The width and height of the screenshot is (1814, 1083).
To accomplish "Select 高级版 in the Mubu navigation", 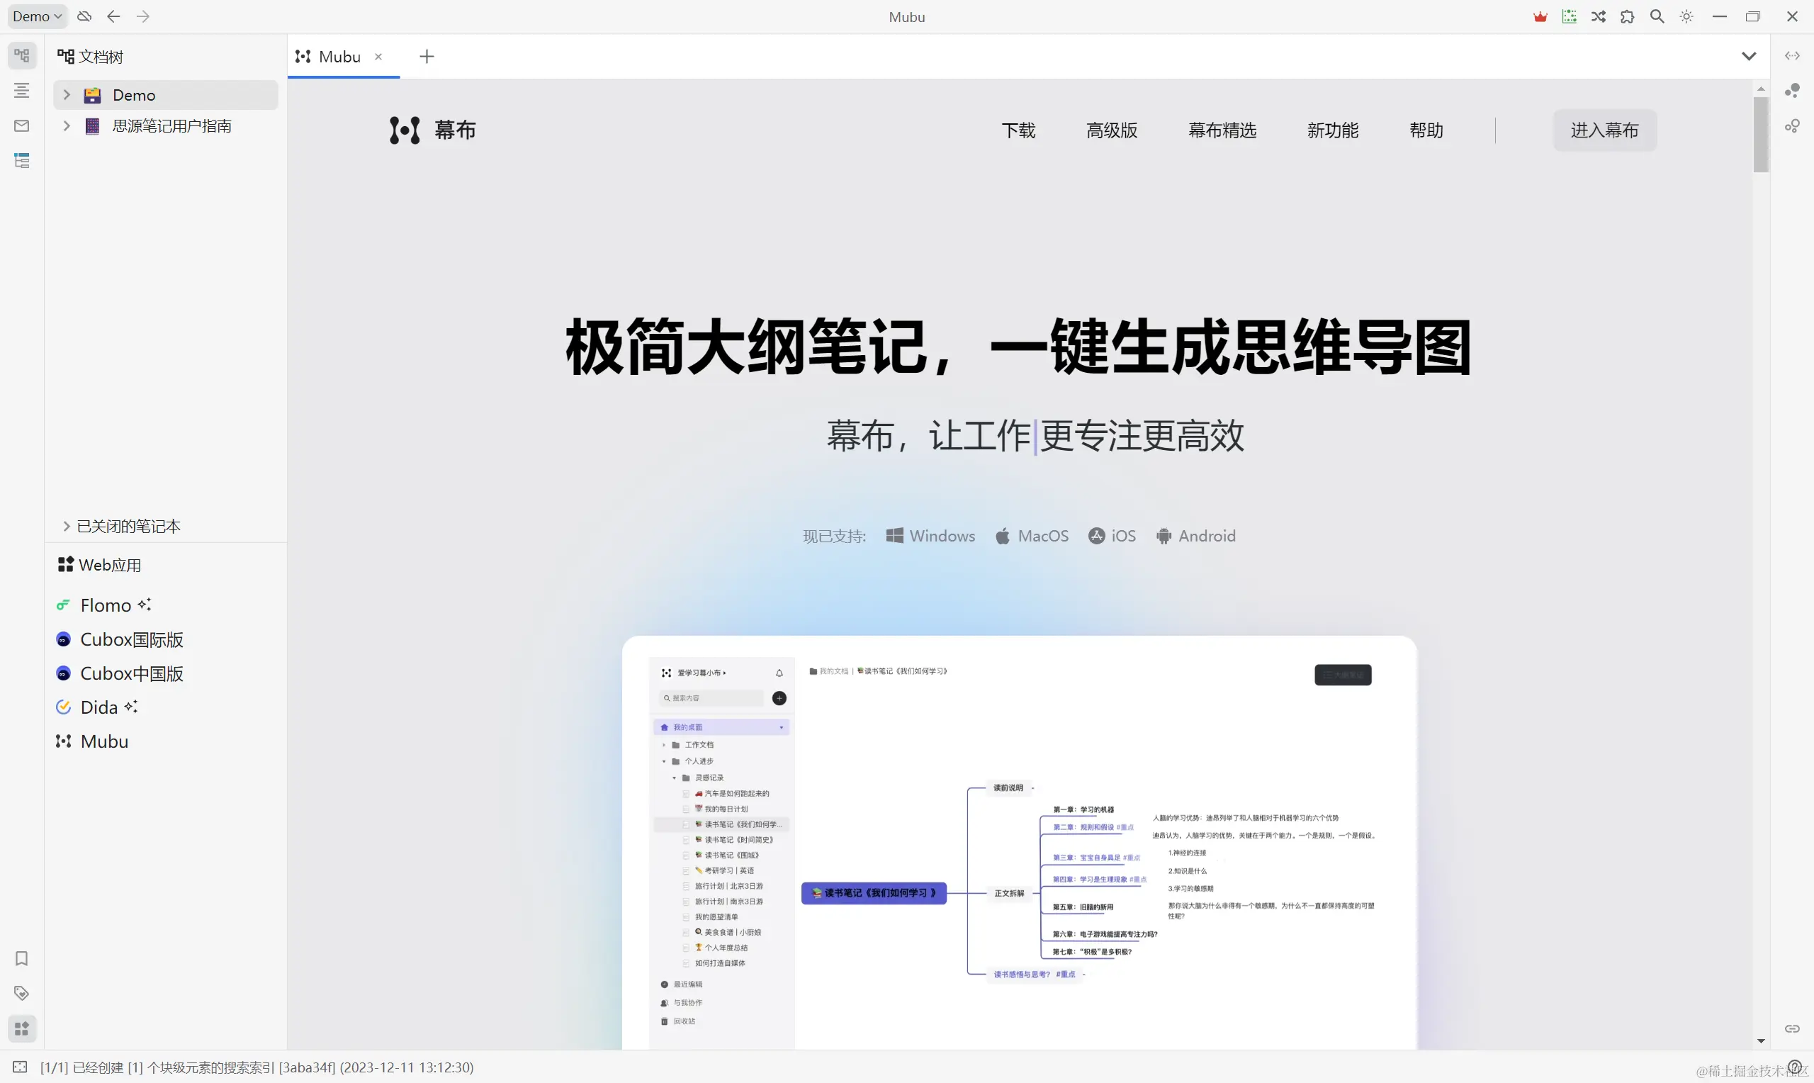I will click(x=1112, y=130).
